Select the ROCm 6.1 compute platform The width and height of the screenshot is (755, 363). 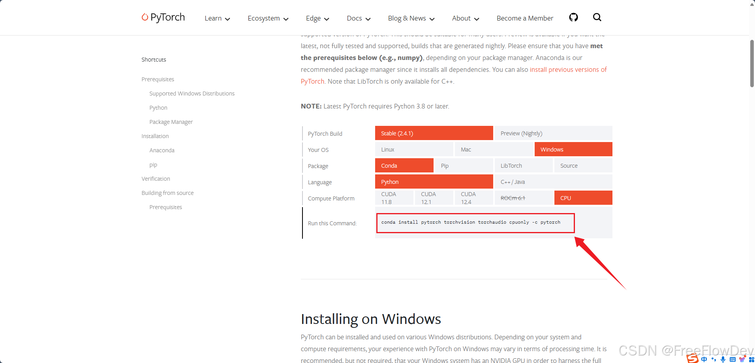click(x=524, y=198)
